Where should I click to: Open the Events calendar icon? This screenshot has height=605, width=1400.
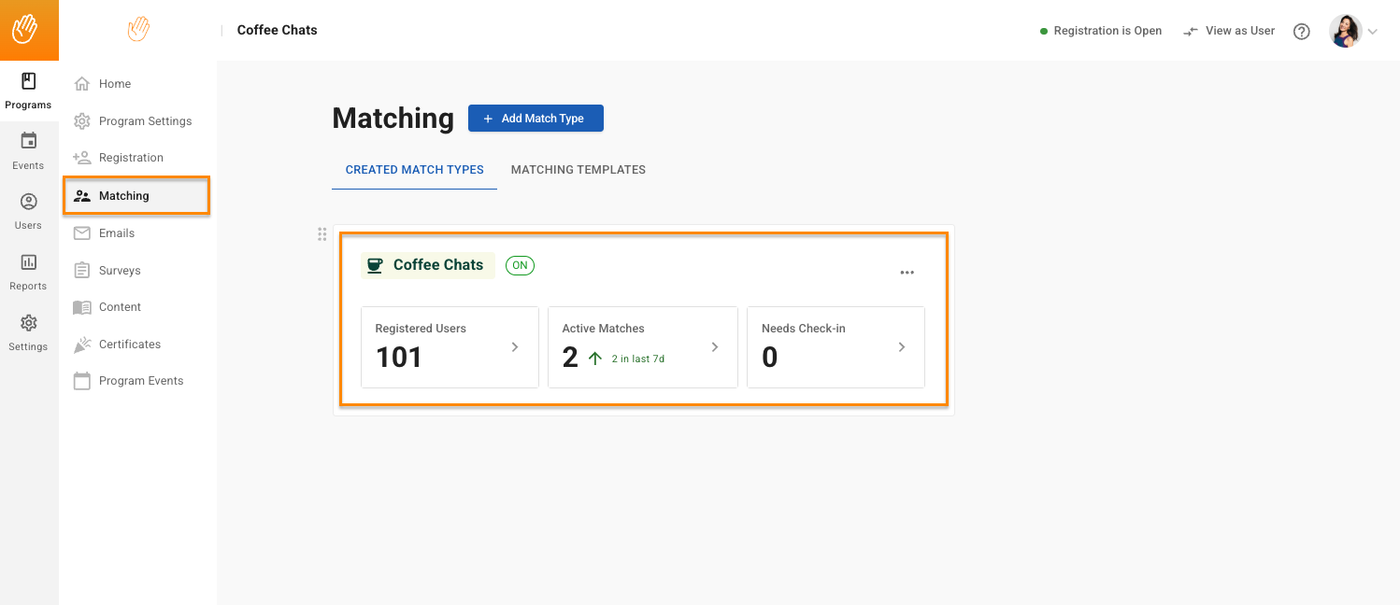[28, 142]
